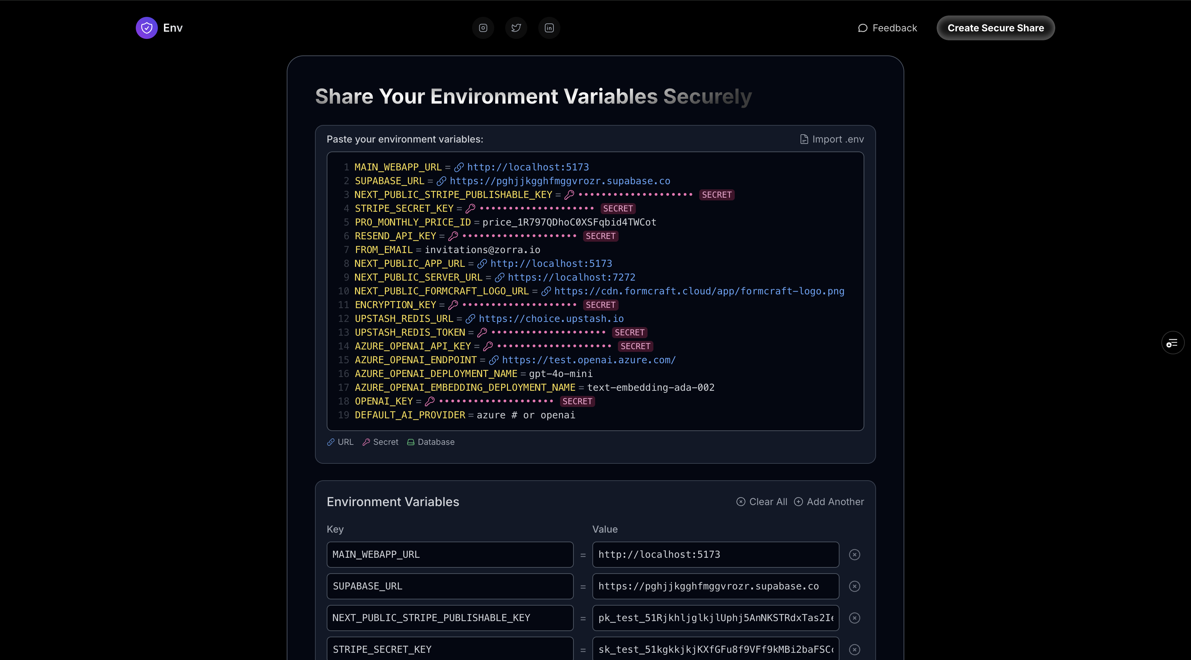Screen dimensions: 1191x660
Task: Remove the SUPABASE_URL variable row
Action: [x=854, y=586]
